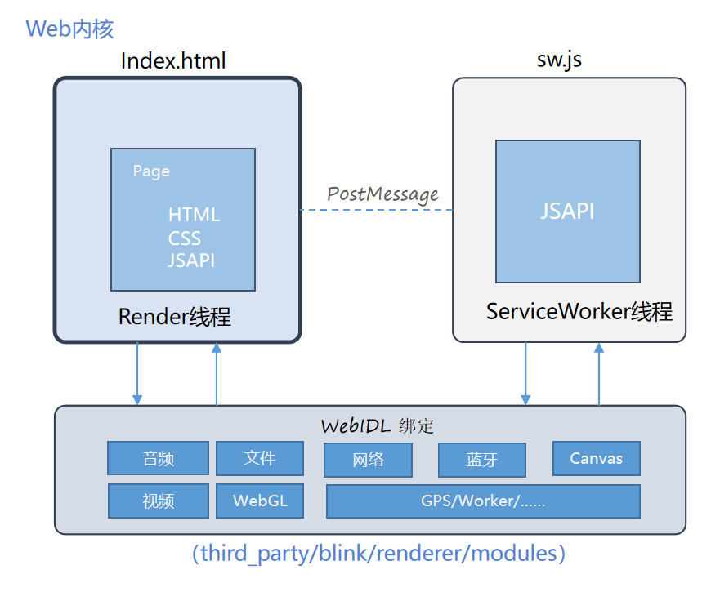This screenshot has height=592, width=720.
Task: Click the Web内核 title text
Action: [x=69, y=29]
